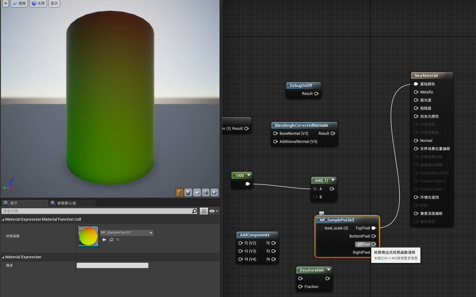Select the cylinder preview mesh icon
This screenshot has height=297, width=476.
179,193
